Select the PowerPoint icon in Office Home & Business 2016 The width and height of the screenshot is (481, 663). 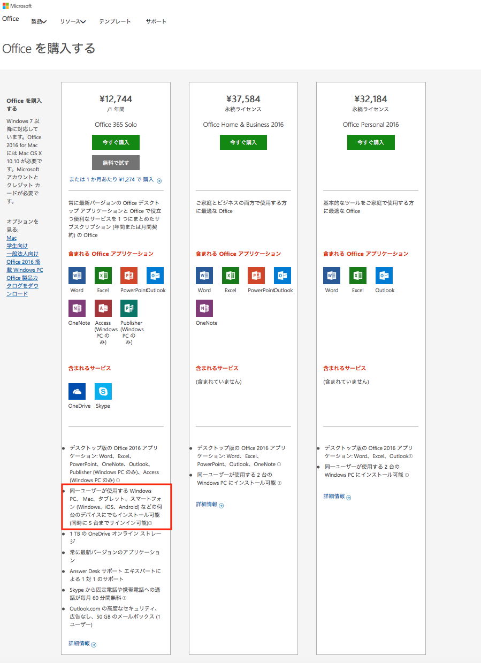coord(256,276)
